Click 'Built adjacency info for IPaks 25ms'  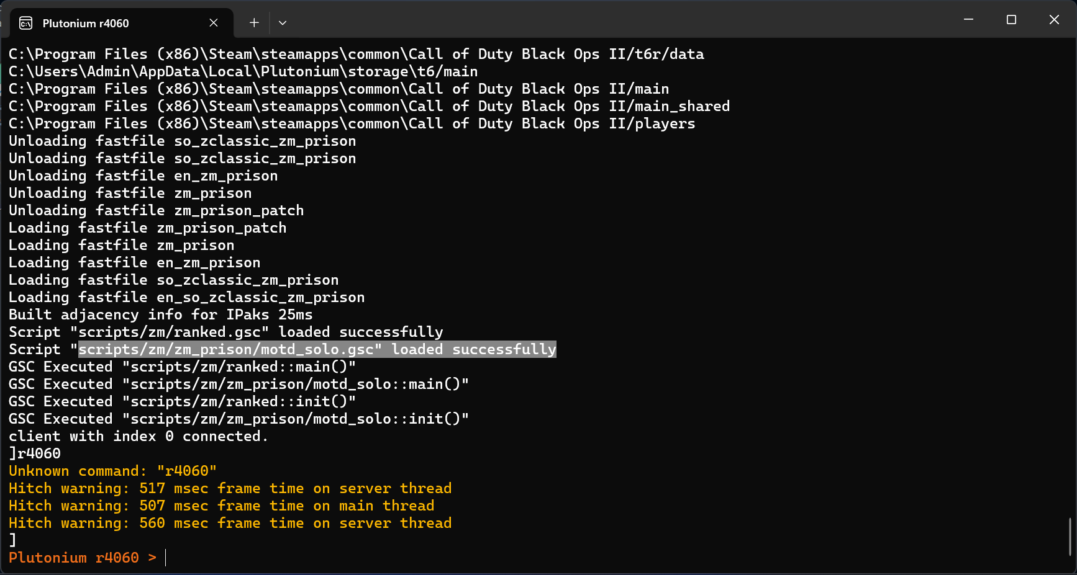[160, 314]
